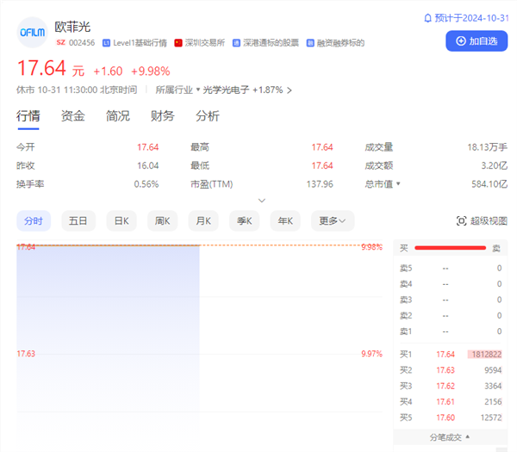Image resolution: width=517 pixels, height=452 pixels.
Task: Switch to the 简况 tab
Action: 118,116
